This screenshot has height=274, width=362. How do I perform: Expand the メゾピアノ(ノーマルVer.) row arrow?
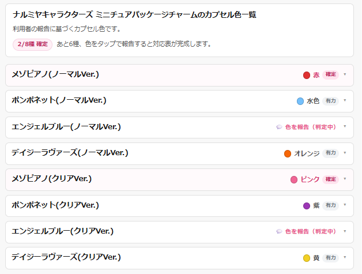pos(345,74)
